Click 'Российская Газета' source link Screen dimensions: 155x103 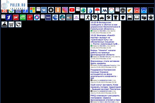pos(108,65)
